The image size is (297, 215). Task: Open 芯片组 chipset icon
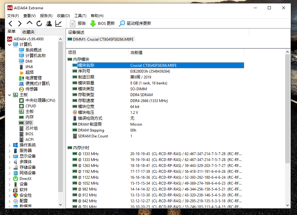tap(21, 128)
